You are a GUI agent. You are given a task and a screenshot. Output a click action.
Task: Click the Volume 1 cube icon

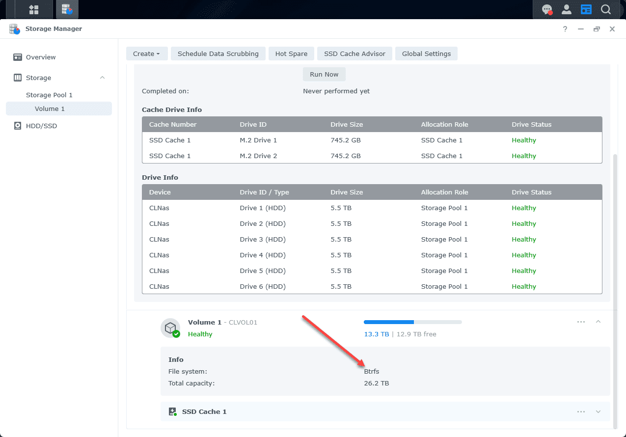tap(170, 328)
